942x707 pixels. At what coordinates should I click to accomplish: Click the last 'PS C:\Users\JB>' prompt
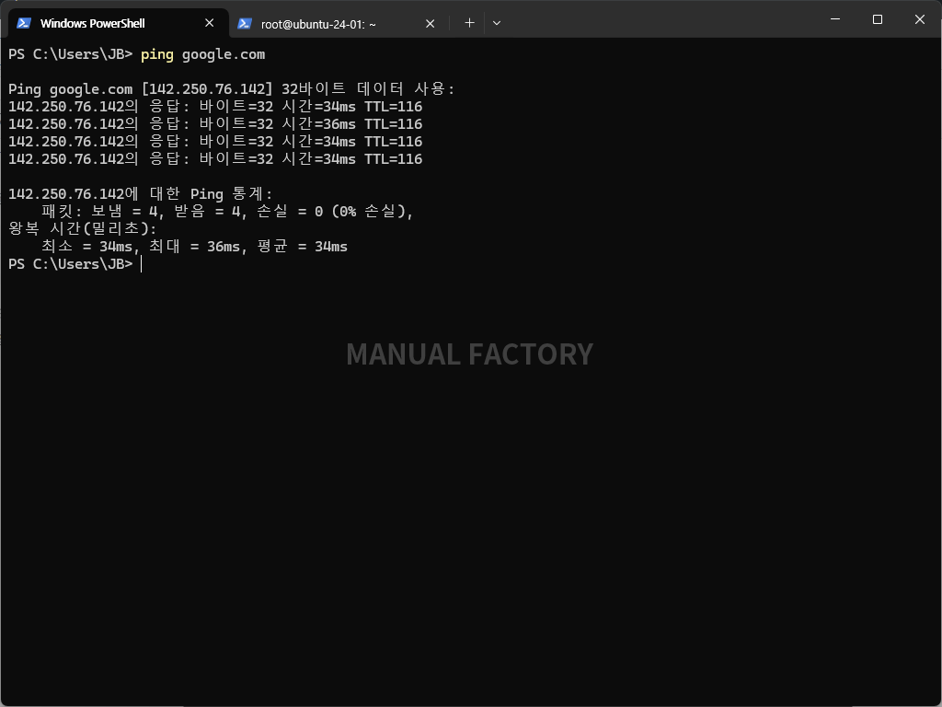coord(70,264)
